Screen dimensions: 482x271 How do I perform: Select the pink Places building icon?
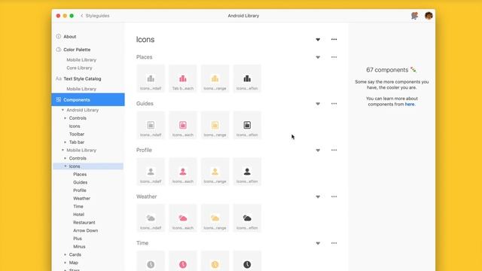point(183,78)
